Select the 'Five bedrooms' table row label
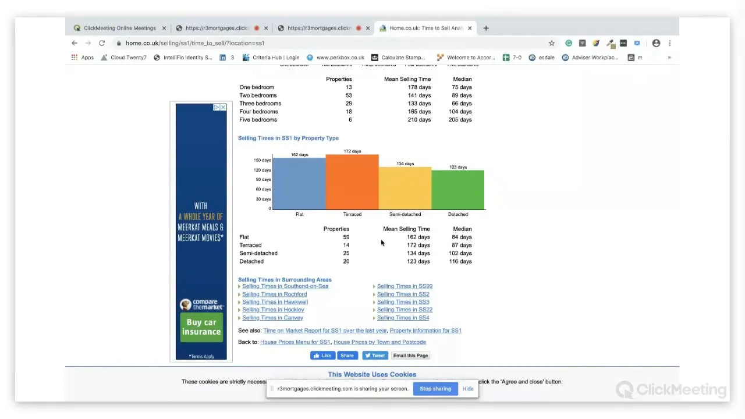Image resolution: width=745 pixels, height=419 pixels. [258, 120]
